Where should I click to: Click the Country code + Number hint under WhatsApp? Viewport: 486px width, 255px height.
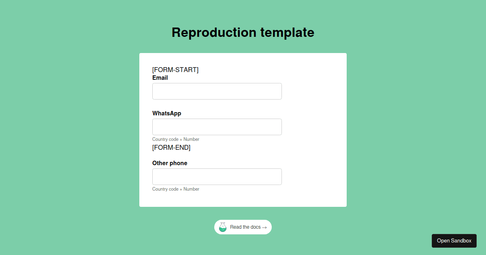176,139
